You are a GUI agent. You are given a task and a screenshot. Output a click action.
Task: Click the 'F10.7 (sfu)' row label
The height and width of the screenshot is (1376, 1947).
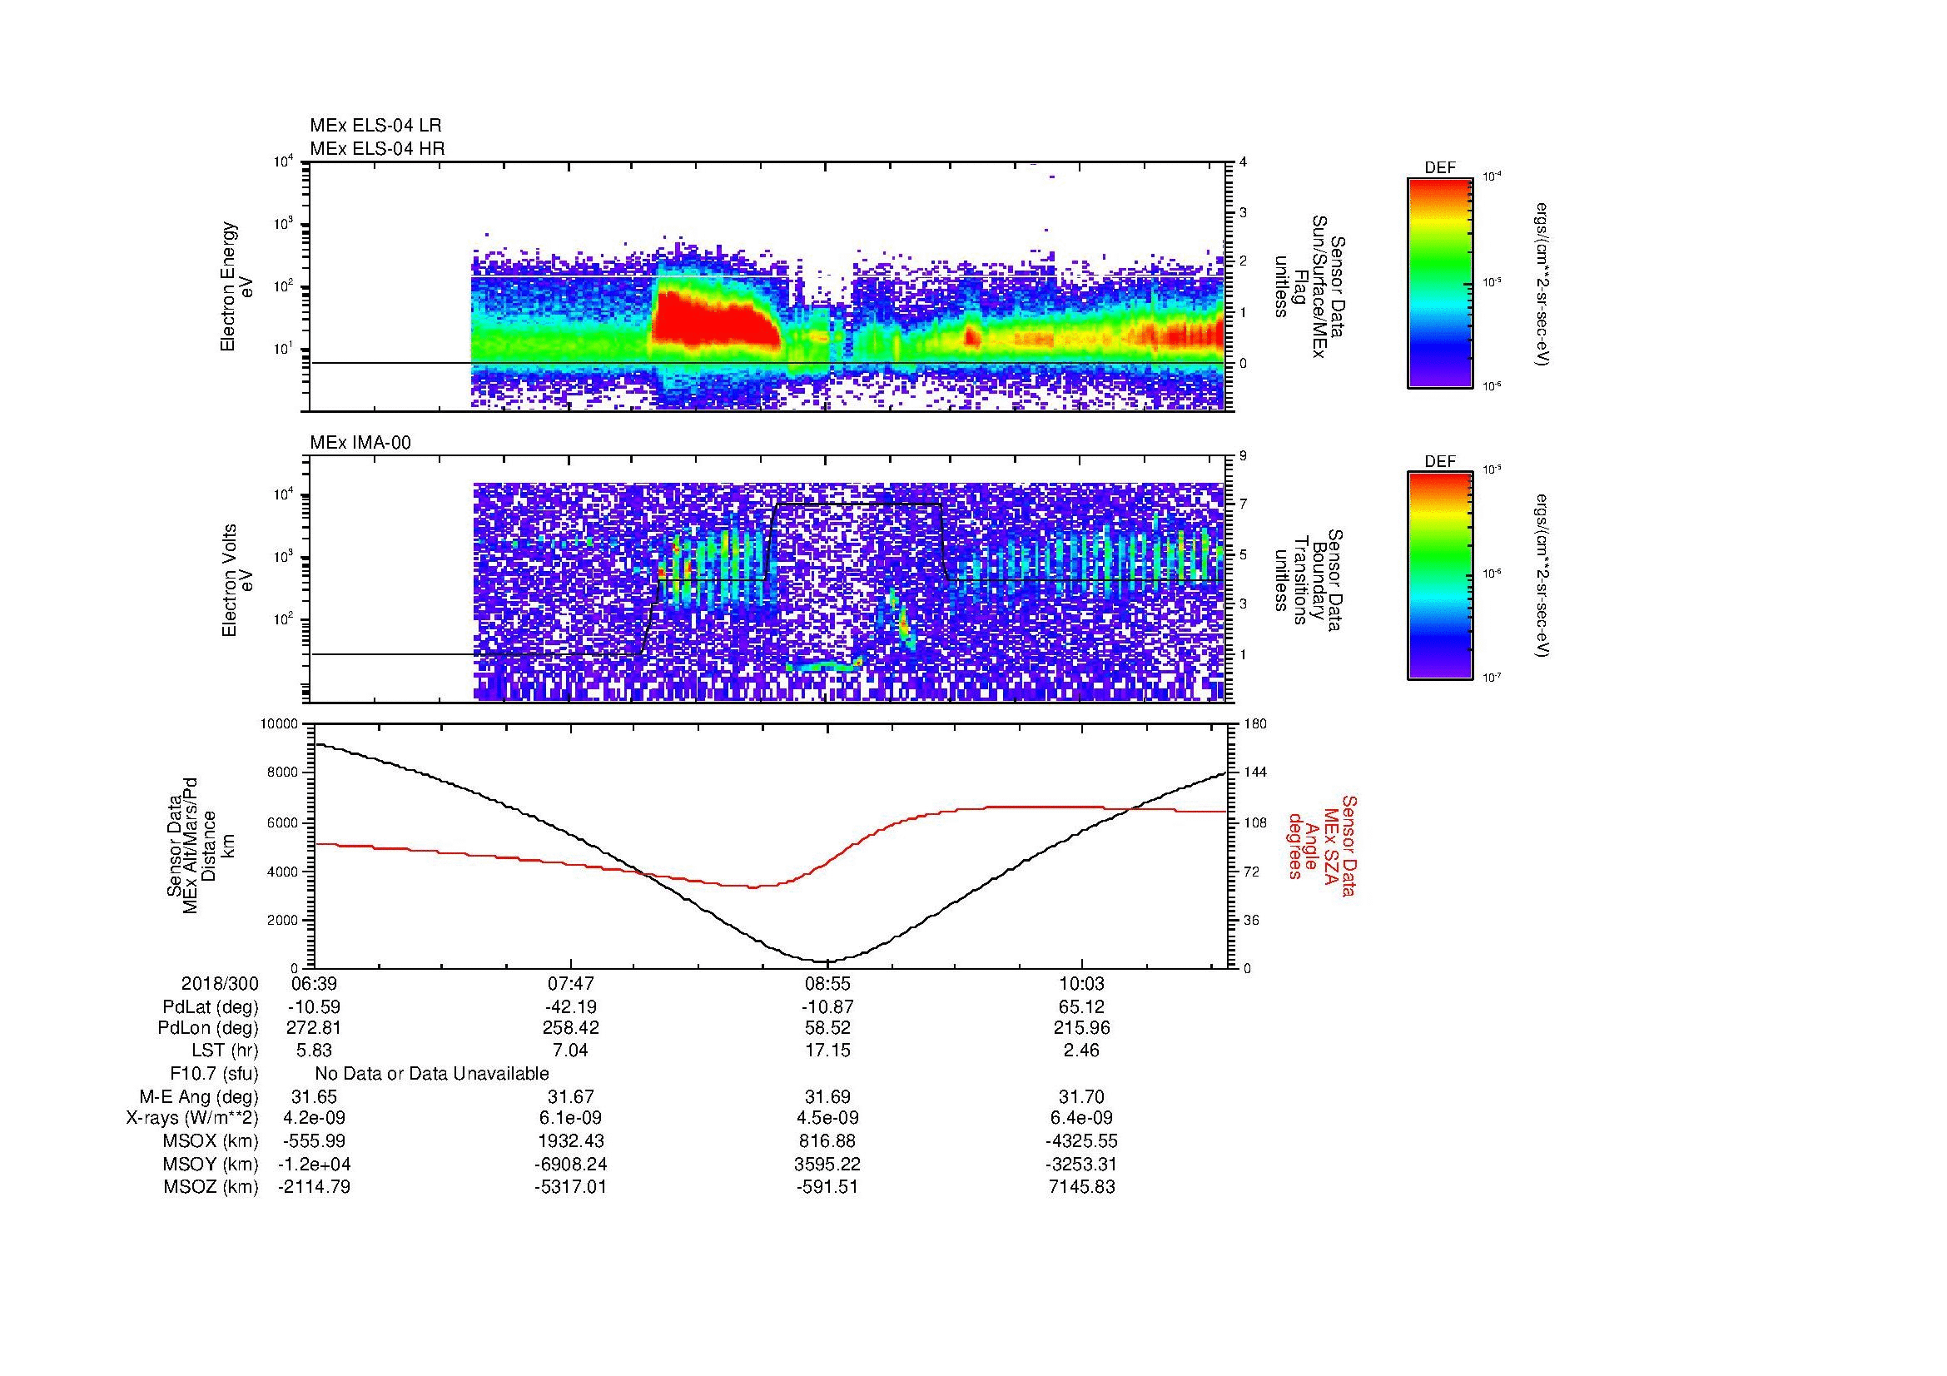(x=214, y=1074)
